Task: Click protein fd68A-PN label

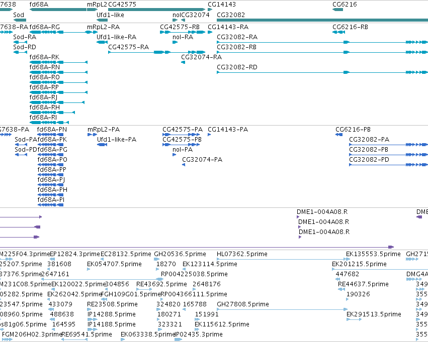Action: (x=52, y=130)
